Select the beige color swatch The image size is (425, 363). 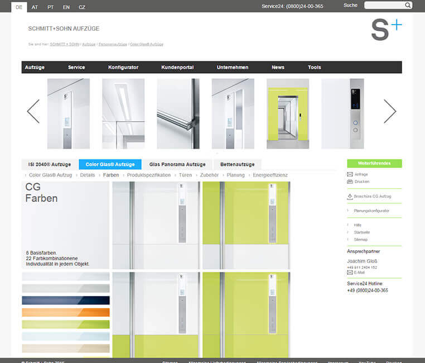click(x=66, y=348)
